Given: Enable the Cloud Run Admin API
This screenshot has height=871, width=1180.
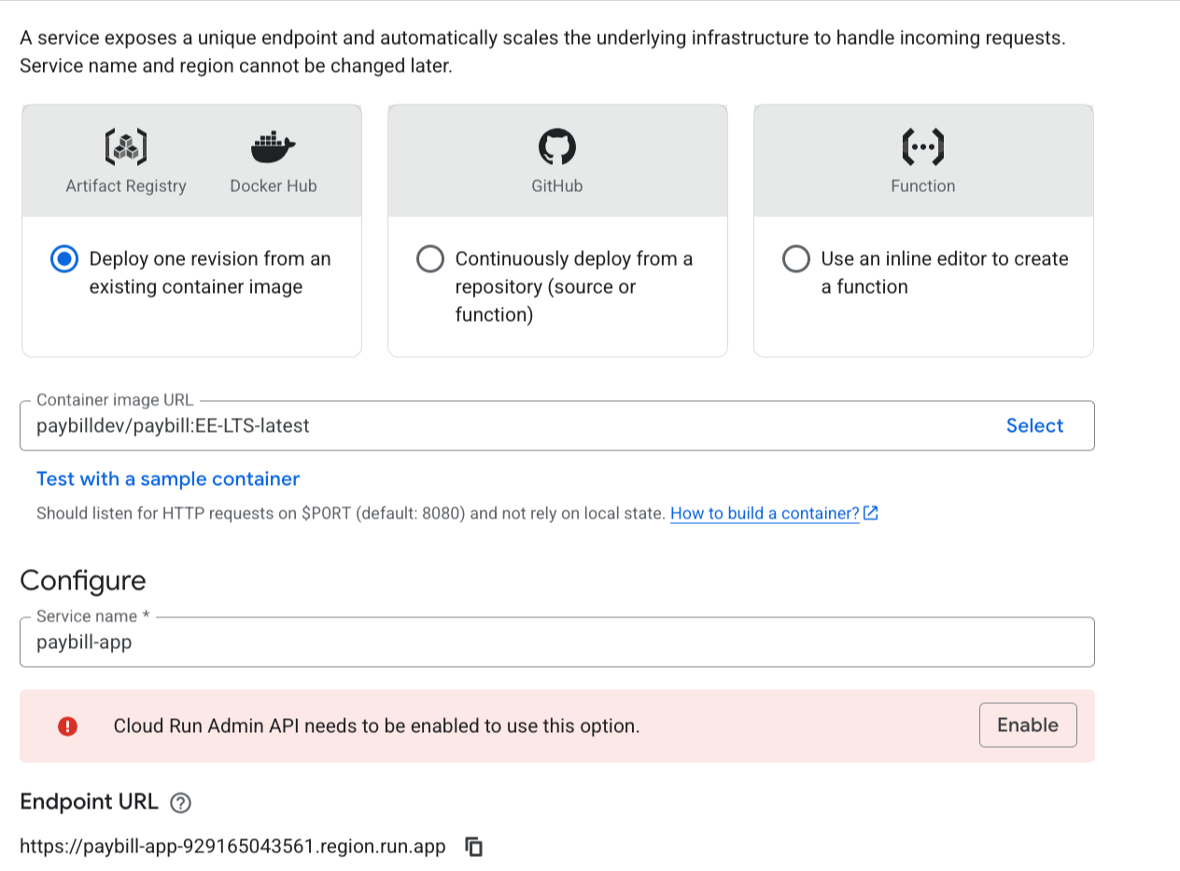Looking at the screenshot, I should click(x=1028, y=725).
